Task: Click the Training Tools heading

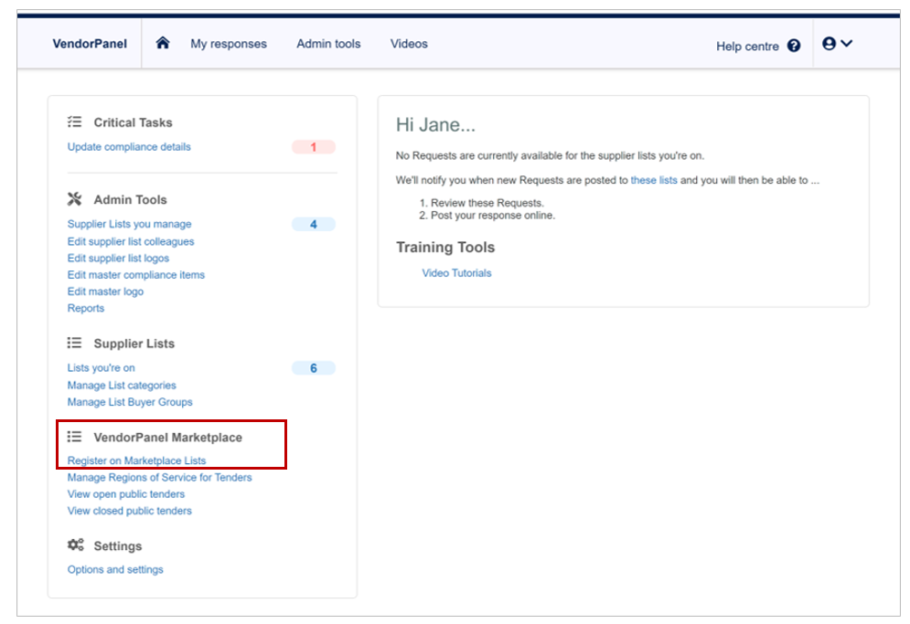Action: coord(445,248)
